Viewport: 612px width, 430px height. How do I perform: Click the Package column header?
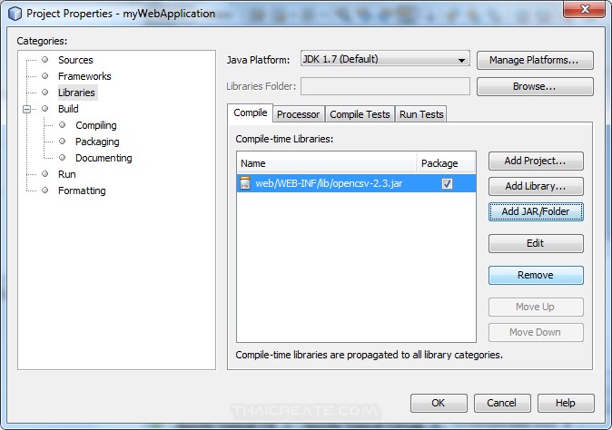pos(446,163)
